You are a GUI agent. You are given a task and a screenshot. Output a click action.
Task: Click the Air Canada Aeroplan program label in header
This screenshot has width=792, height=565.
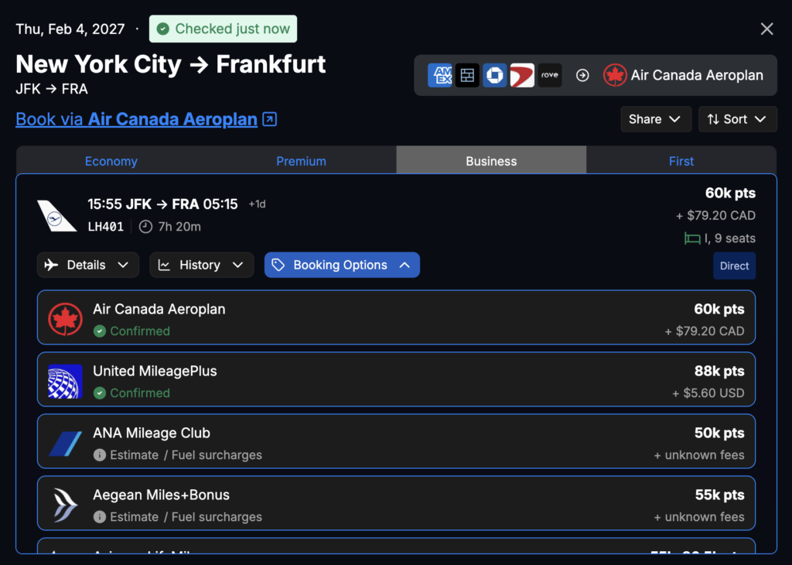click(x=697, y=75)
